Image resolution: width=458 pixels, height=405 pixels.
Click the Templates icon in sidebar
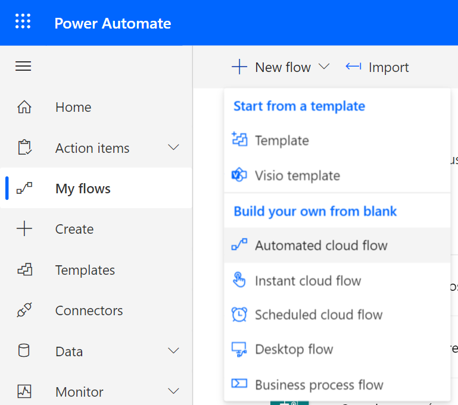(24, 270)
